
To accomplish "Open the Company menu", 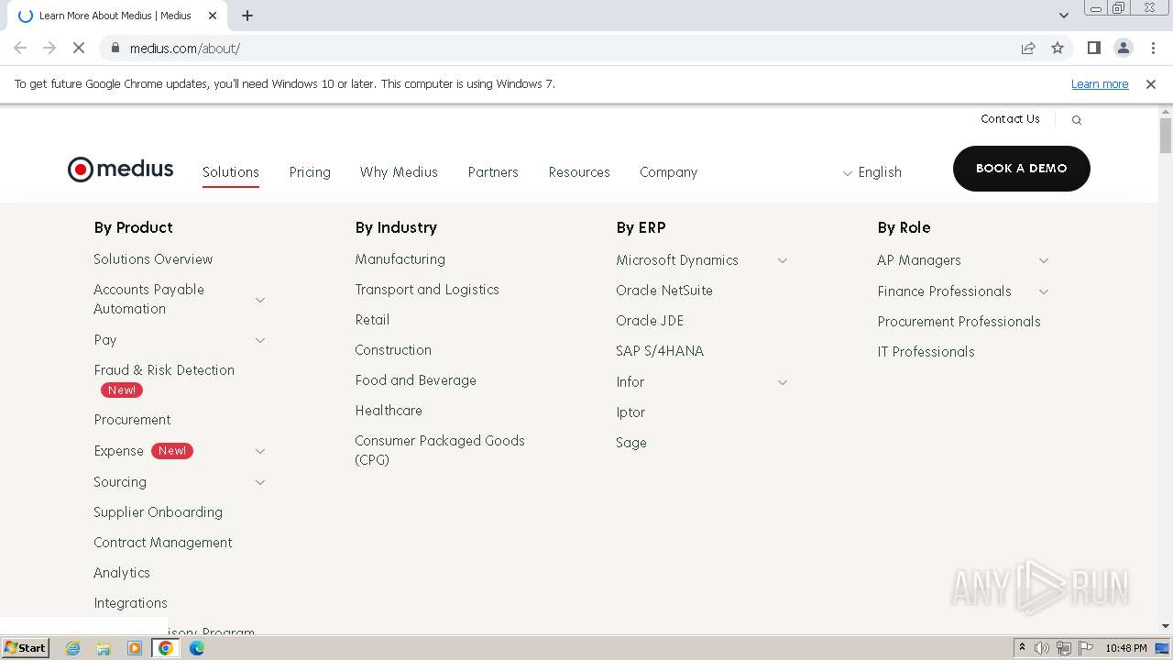I will coord(668,172).
